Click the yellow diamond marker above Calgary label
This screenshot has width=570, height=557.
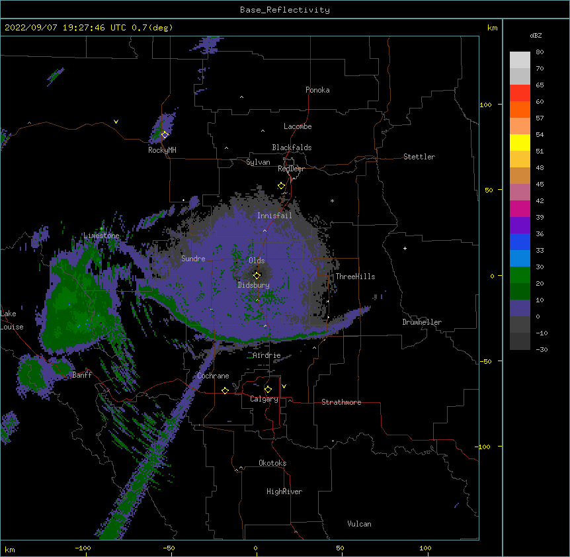click(x=268, y=390)
